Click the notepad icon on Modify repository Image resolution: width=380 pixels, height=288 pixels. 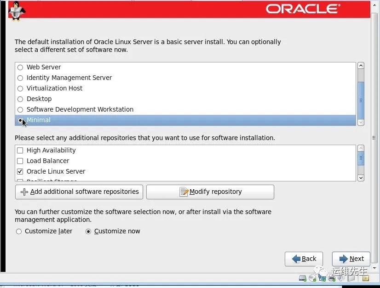(184, 192)
